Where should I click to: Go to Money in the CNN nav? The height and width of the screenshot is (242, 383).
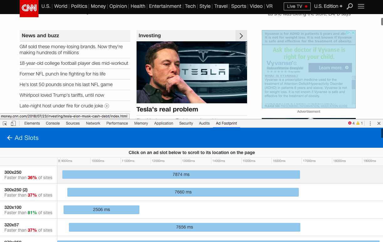click(98, 6)
